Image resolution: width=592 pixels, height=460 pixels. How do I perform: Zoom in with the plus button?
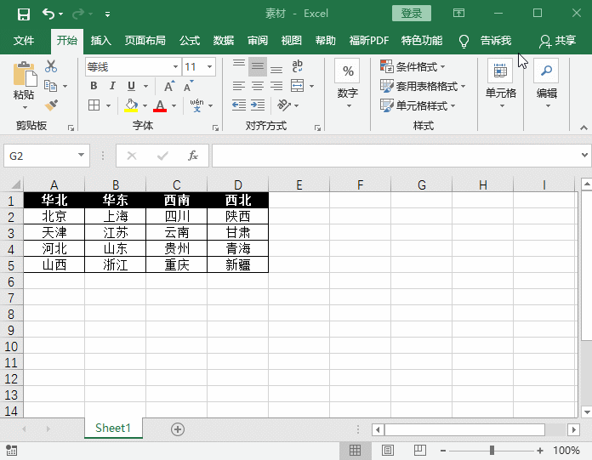pyautogui.click(x=540, y=450)
